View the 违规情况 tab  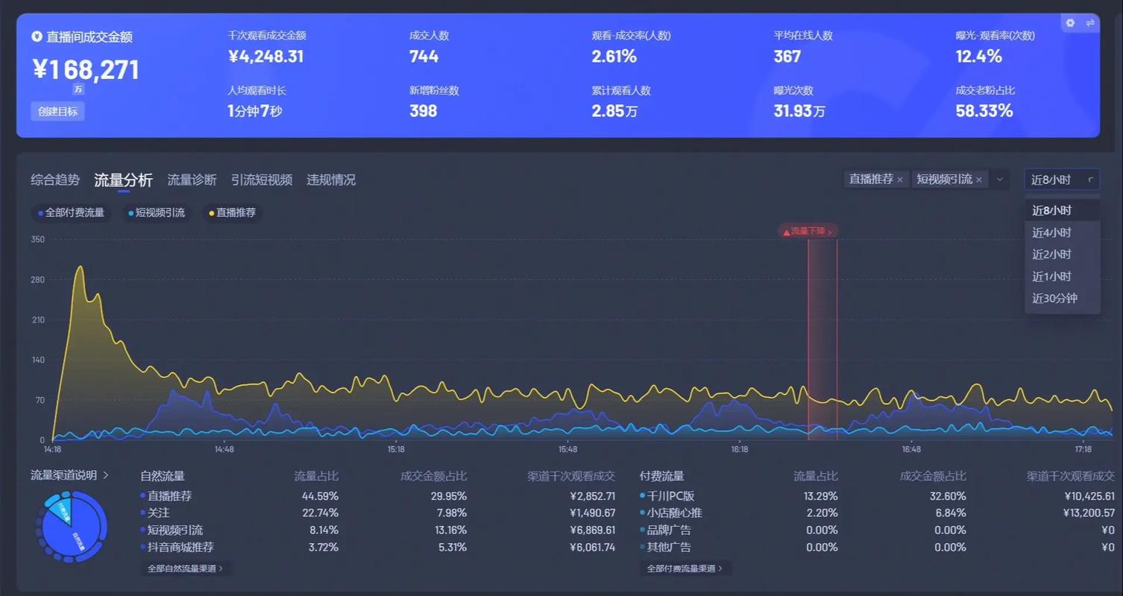click(331, 180)
